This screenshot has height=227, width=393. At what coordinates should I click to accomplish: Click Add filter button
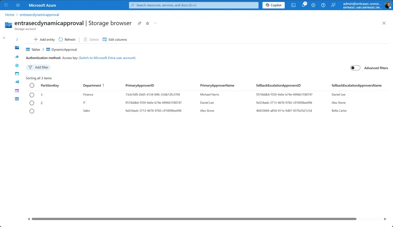pos(38,67)
